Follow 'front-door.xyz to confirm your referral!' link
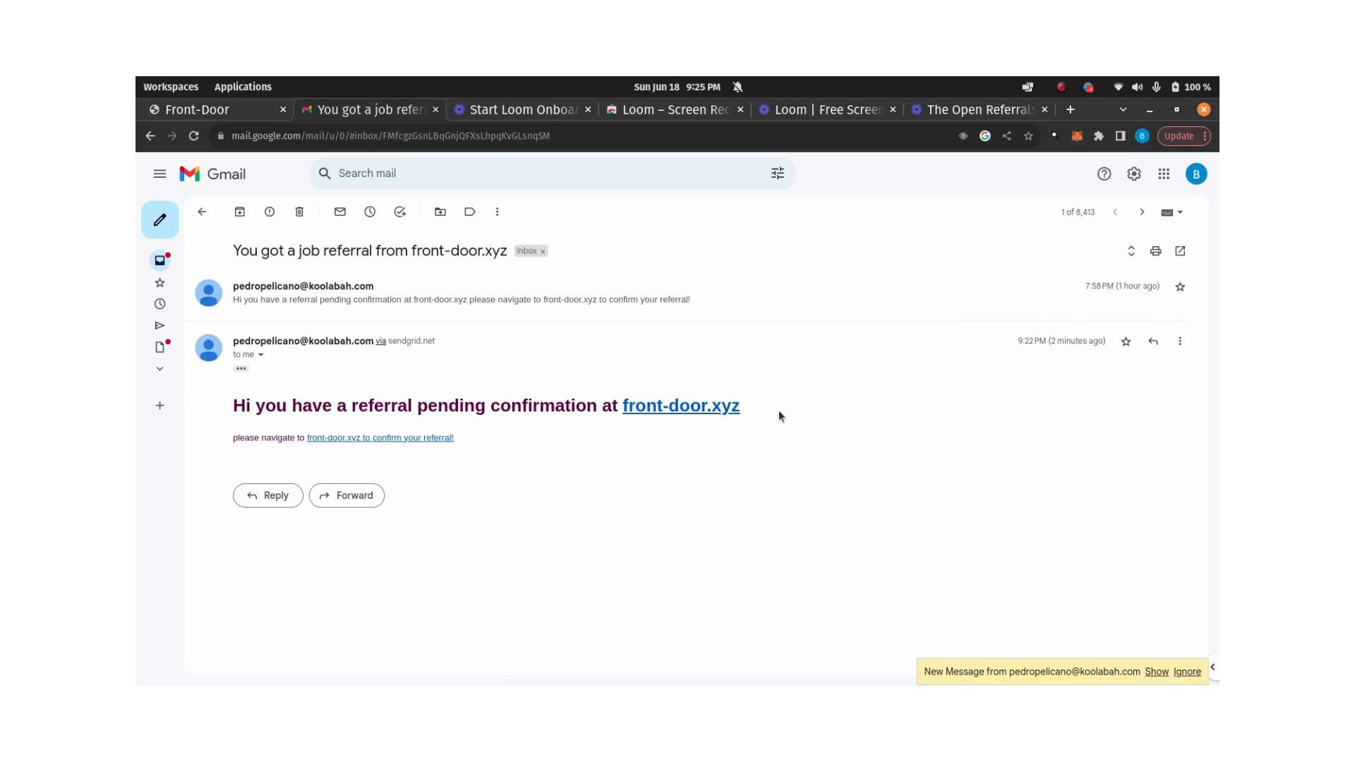This screenshot has height=762, width=1355. pos(380,438)
